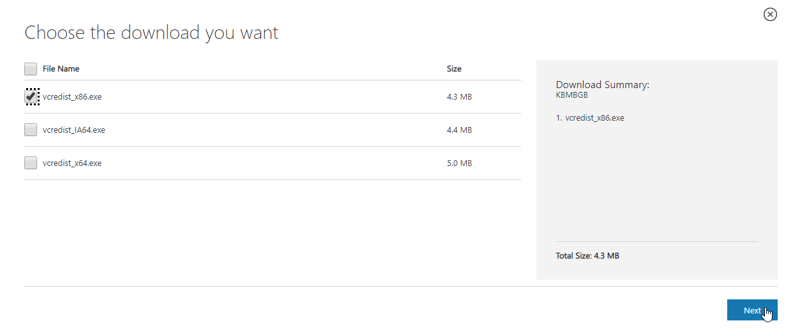This screenshot has height=330, width=793.
Task: Click the 4.3 MB size in the x86 row
Action: [459, 97]
